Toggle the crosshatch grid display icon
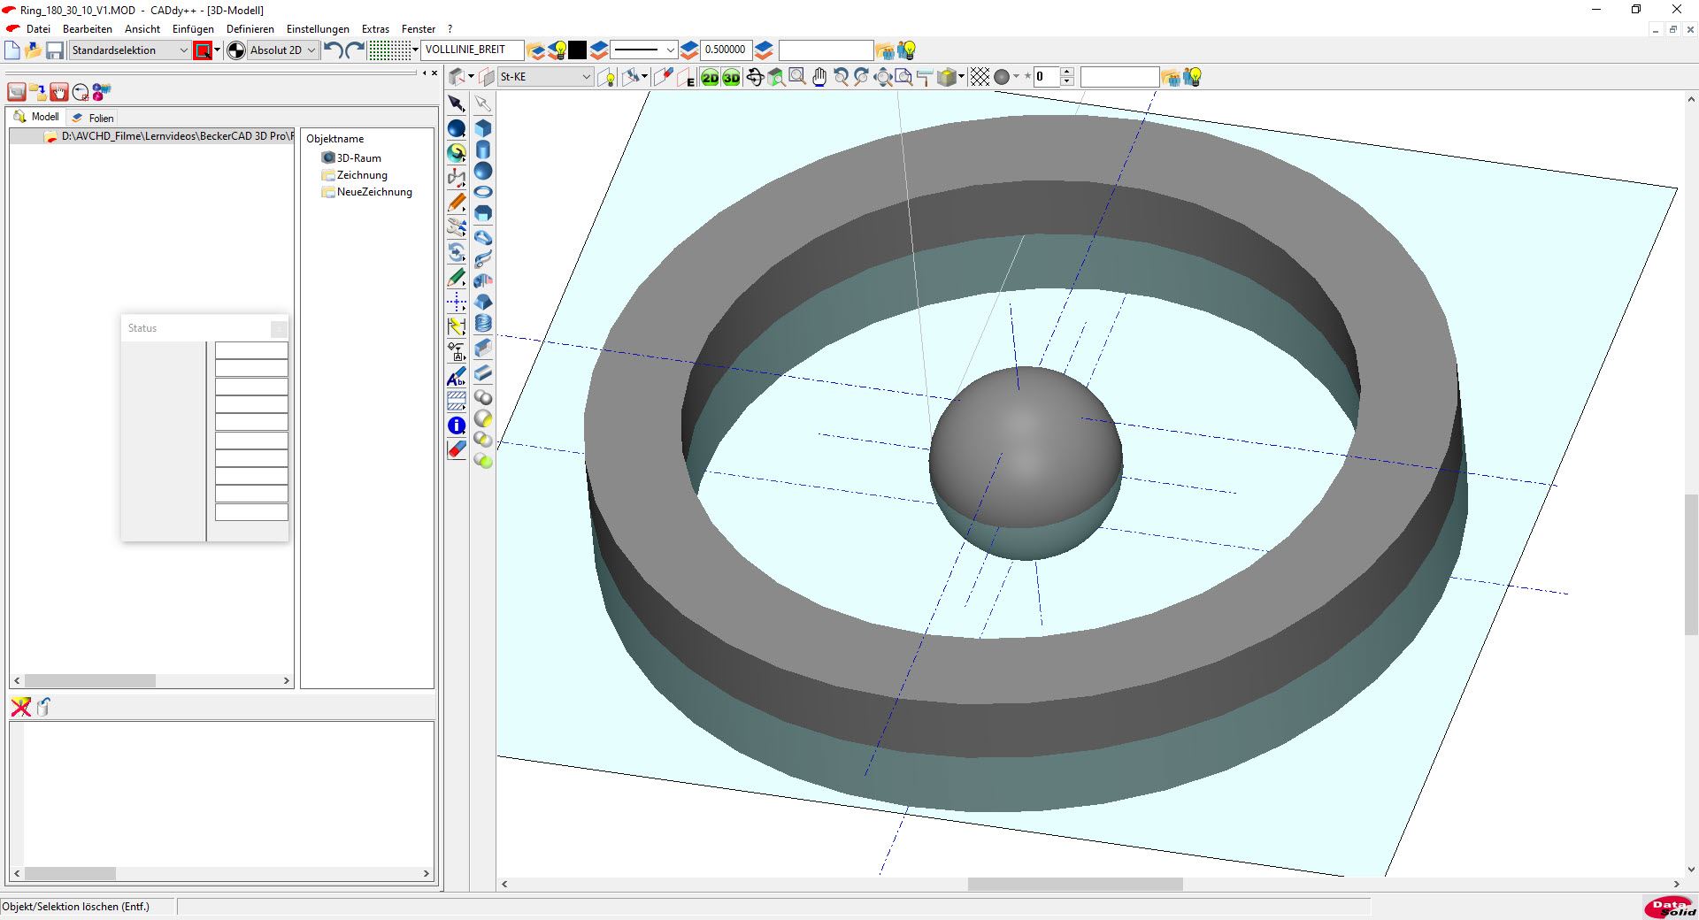 pos(980,78)
